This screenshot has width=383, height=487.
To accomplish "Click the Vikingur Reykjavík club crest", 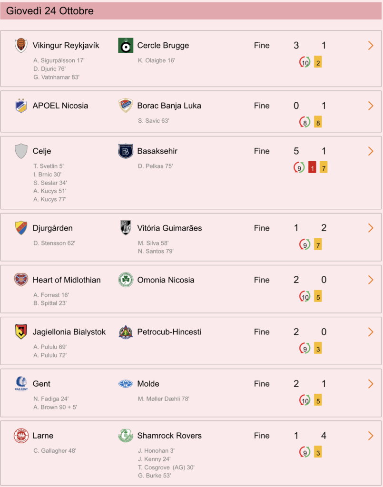I will (x=21, y=45).
